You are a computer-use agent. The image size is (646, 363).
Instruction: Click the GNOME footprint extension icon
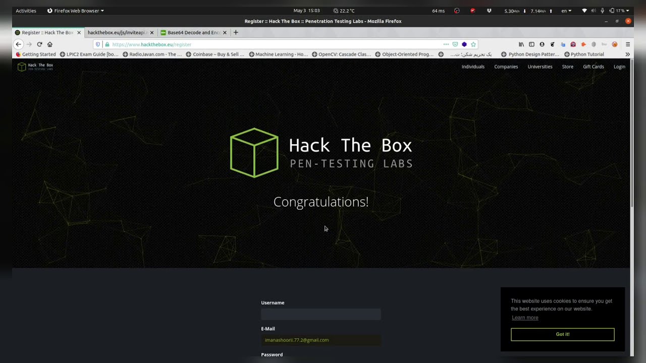coord(552,44)
